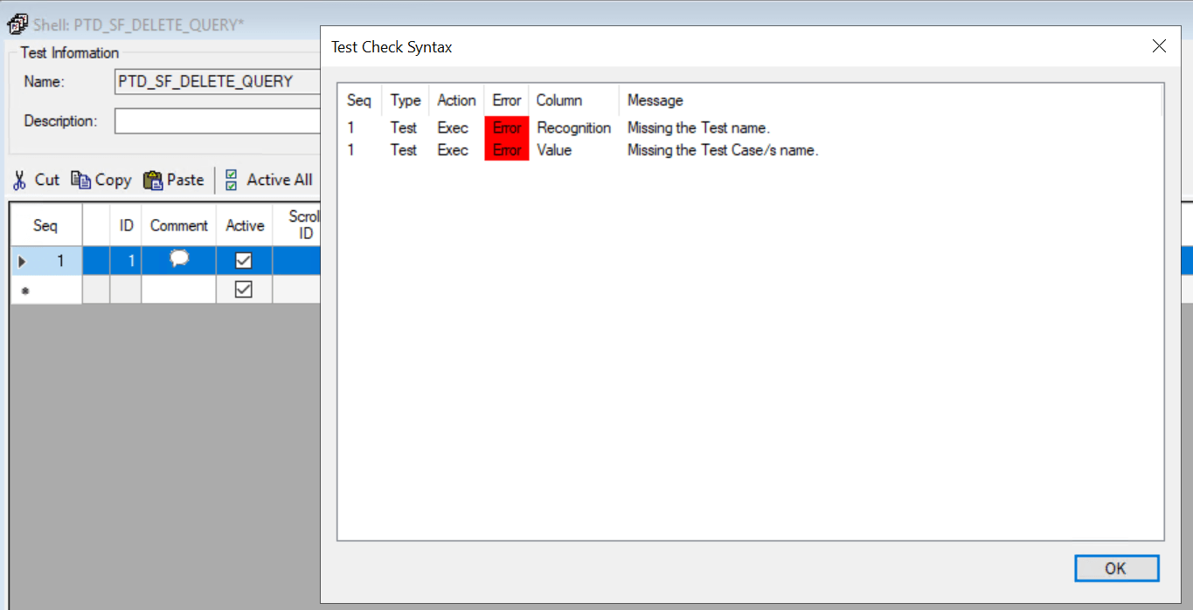Activate all steps with Active All
Screen dimensions: 1193x610
[268, 180]
